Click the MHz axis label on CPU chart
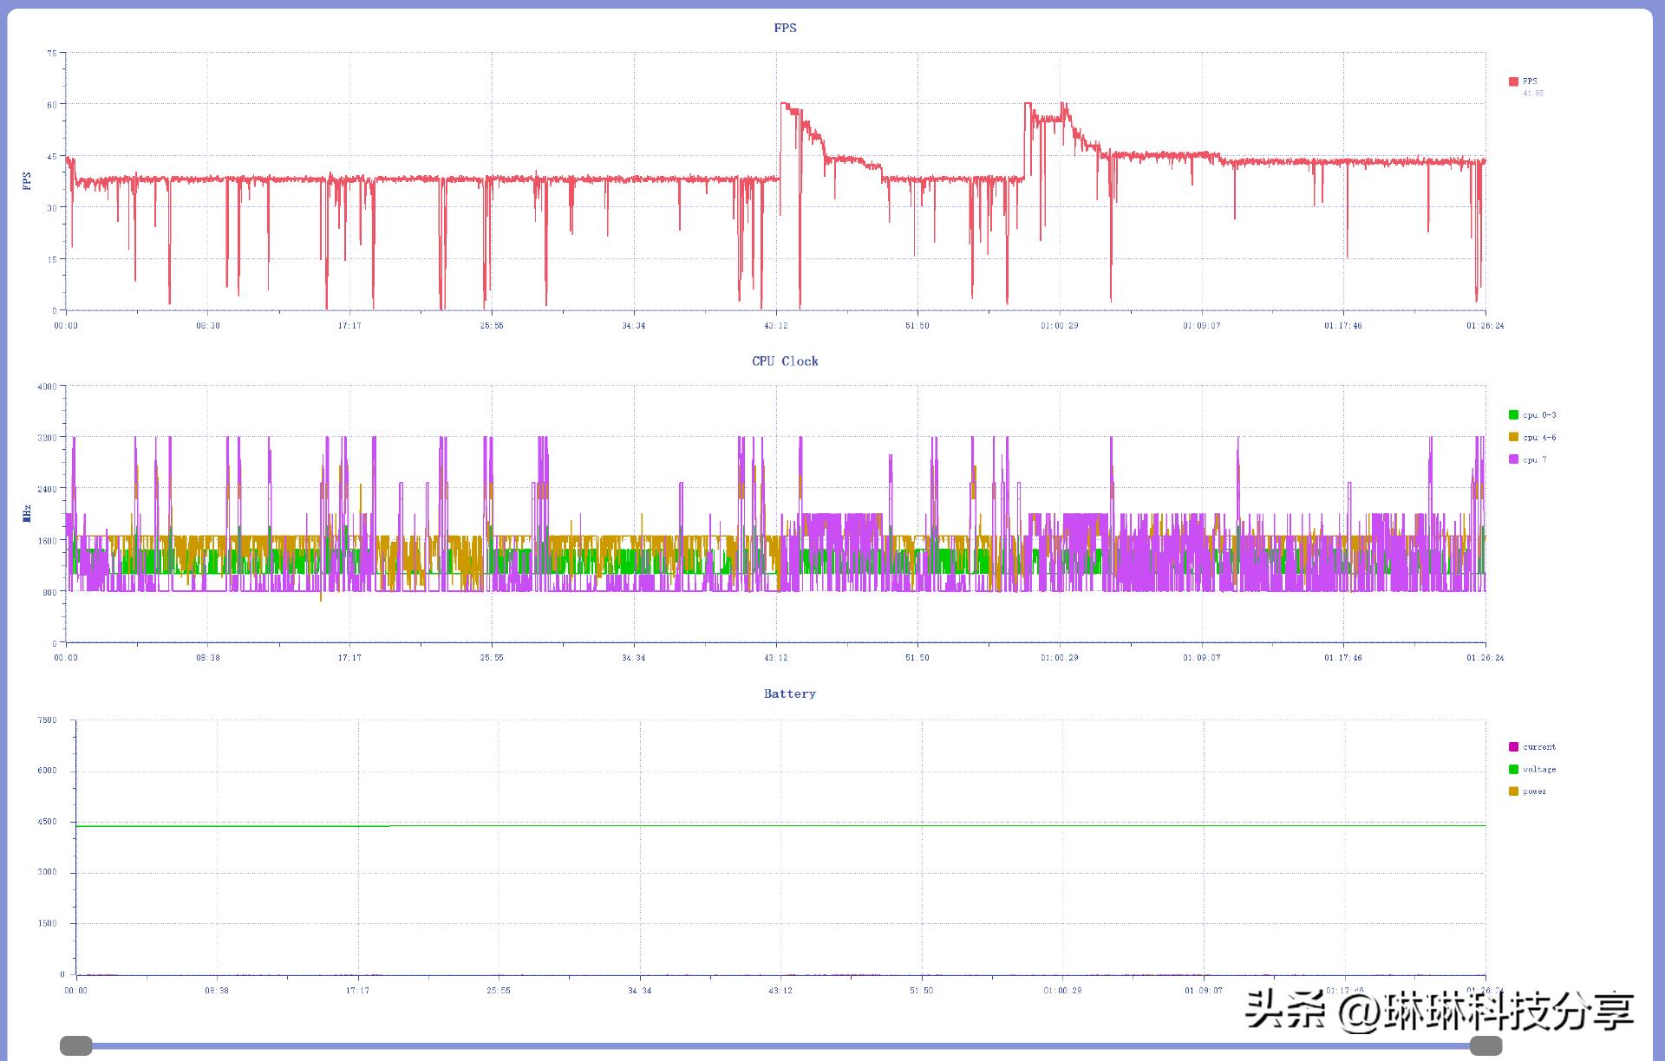This screenshot has height=1061, width=1665. point(27,514)
